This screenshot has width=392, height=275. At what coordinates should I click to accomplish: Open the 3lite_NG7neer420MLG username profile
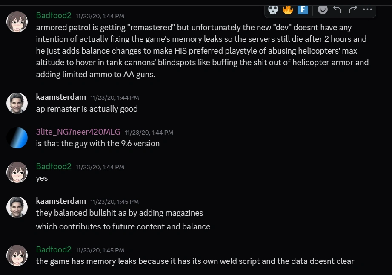point(78,132)
